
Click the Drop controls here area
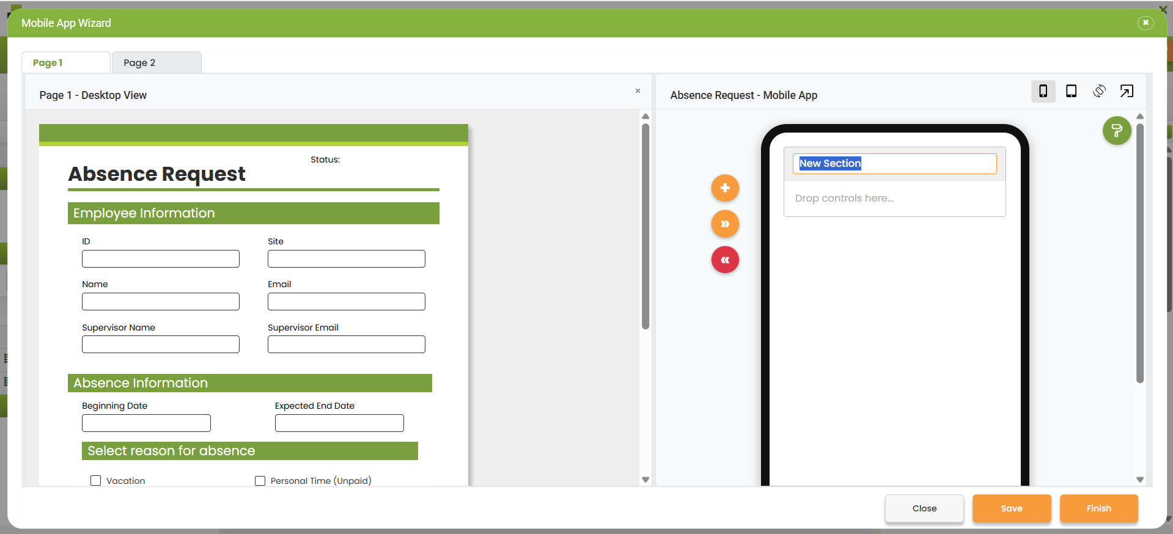[x=894, y=199]
